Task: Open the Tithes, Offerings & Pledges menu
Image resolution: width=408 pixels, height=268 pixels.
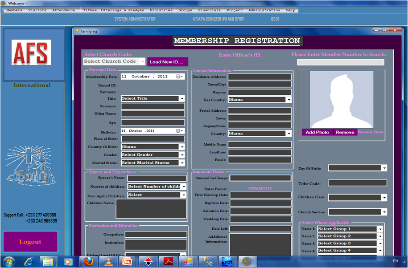Action: pyautogui.click(x=113, y=10)
